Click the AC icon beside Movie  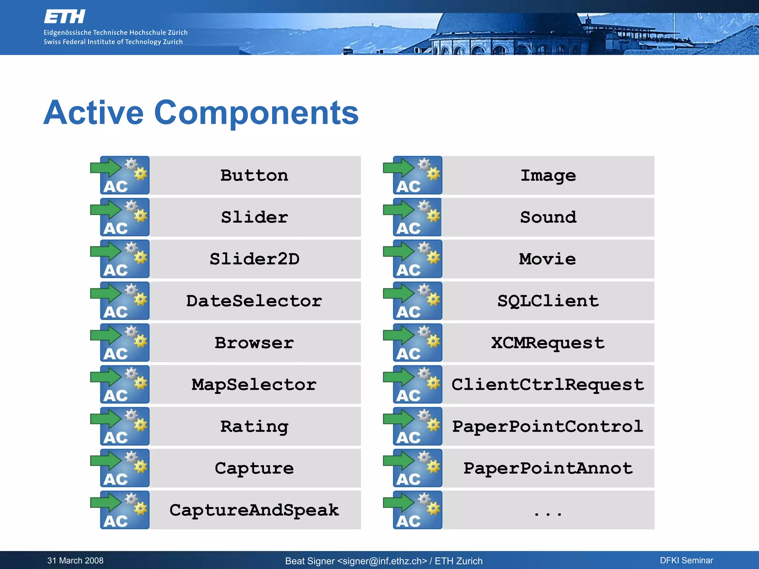pos(412,259)
